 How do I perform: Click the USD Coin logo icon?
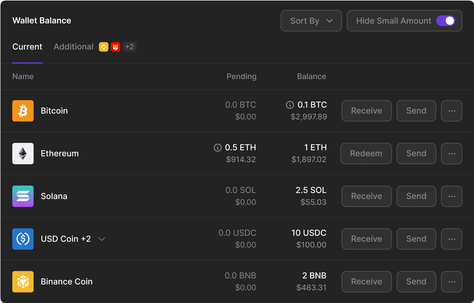click(23, 239)
